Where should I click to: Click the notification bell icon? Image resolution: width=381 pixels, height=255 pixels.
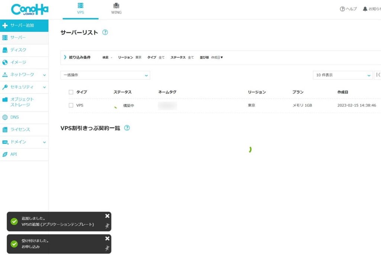pyautogui.click(x=365, y=9)
